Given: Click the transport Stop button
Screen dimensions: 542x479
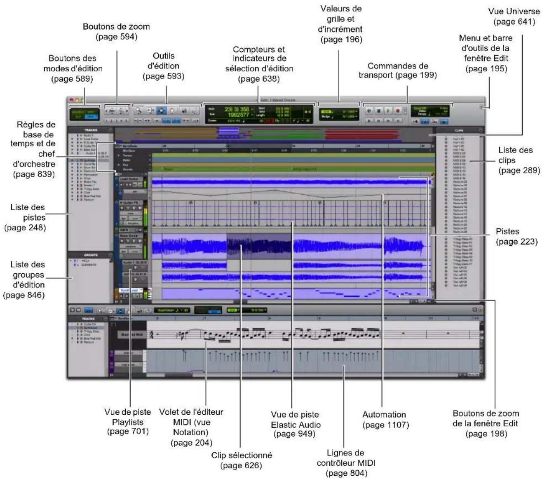Looking at the screenshot, I should [x=379, y=110].
